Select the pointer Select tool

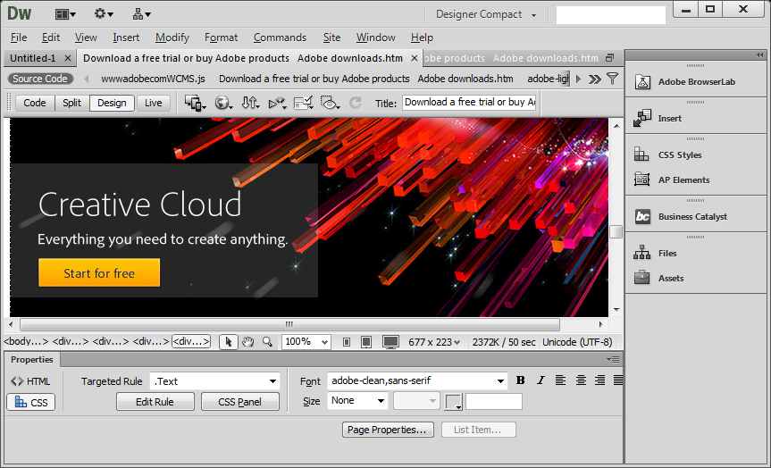(228, 342)
